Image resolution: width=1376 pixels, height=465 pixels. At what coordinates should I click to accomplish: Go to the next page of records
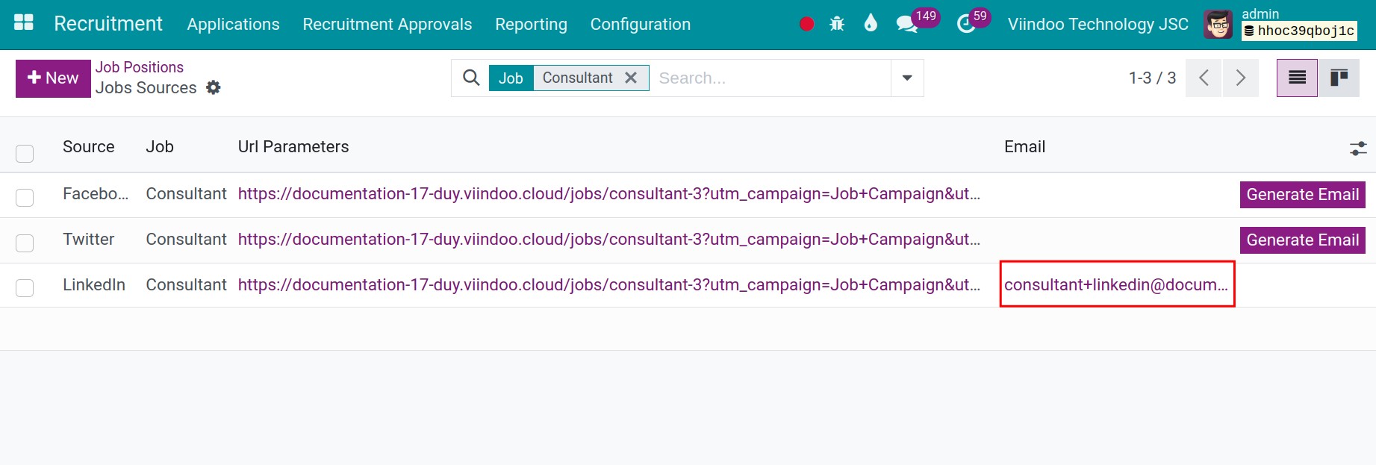coord(1240,78)
